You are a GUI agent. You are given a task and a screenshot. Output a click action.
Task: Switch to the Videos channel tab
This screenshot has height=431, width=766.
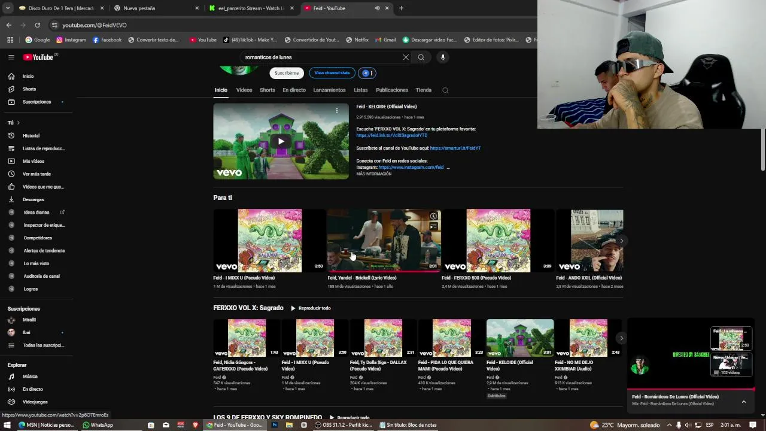[x=244, y=90]
